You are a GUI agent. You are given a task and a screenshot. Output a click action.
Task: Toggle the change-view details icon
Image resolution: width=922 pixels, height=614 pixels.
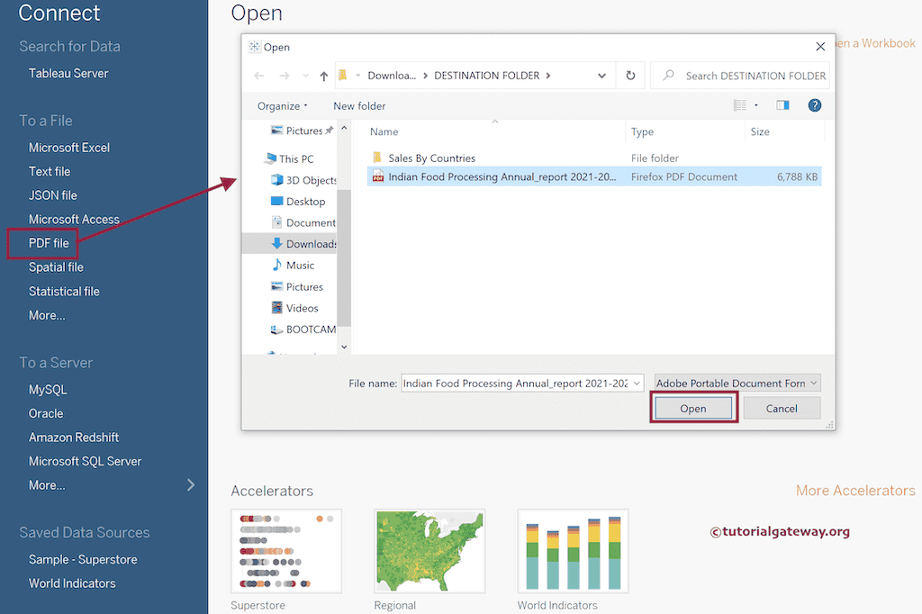coord(741,104)
